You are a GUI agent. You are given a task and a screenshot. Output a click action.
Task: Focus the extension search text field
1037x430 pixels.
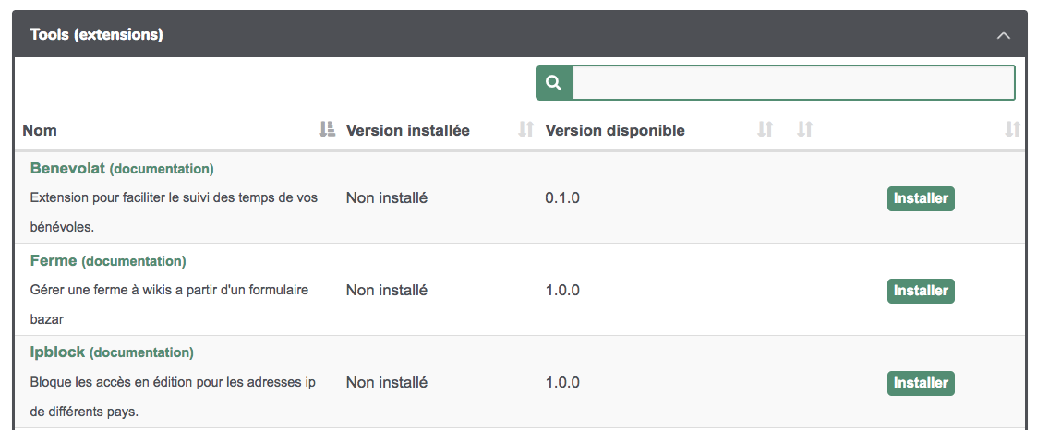pos(793,83)
